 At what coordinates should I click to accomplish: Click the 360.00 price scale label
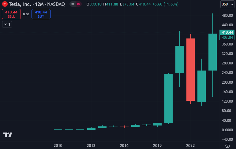coord(227,44)
